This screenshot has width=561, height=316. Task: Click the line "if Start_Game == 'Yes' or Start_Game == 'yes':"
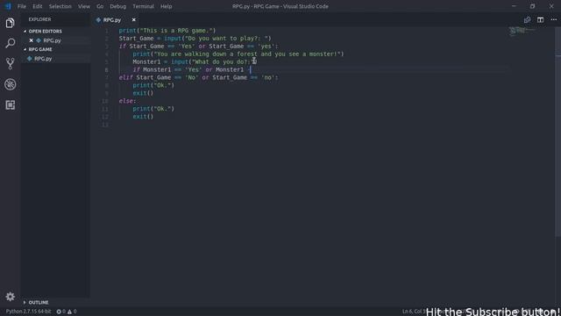pyautogui.click(x=199, y=47)
